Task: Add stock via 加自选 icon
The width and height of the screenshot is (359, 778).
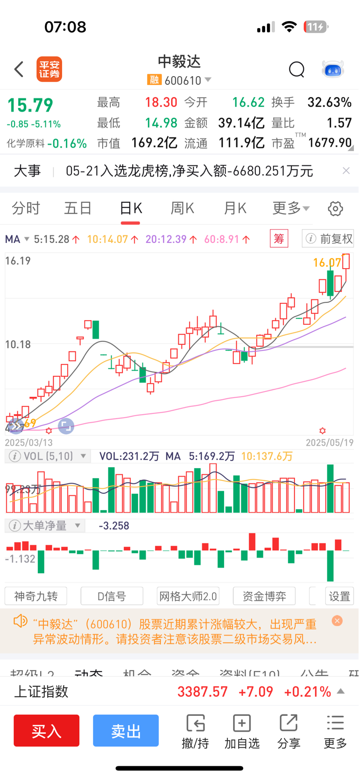Action: click(242, 731)
